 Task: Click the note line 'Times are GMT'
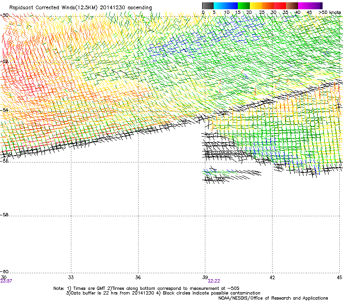(89, 288)
